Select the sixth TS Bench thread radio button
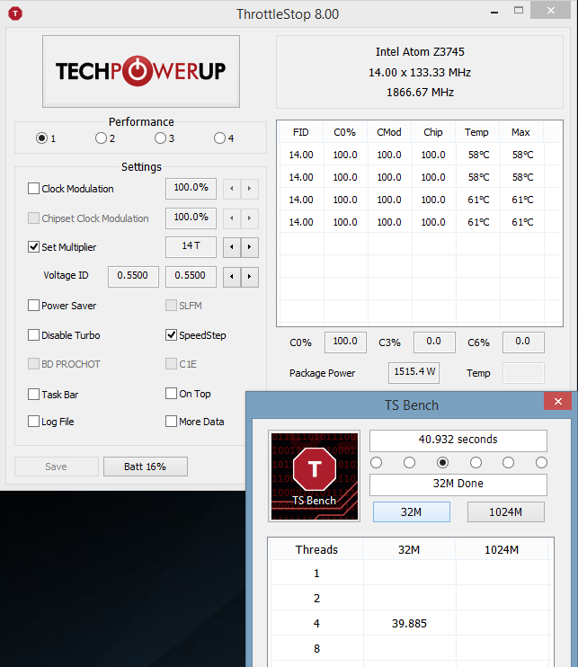The image size is (578, 667). point(541,462)
